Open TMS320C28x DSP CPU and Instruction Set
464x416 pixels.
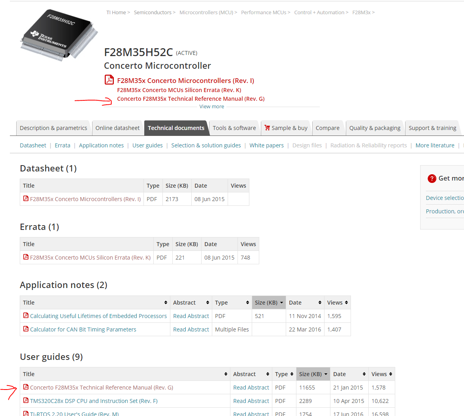(x=94, y=401)
